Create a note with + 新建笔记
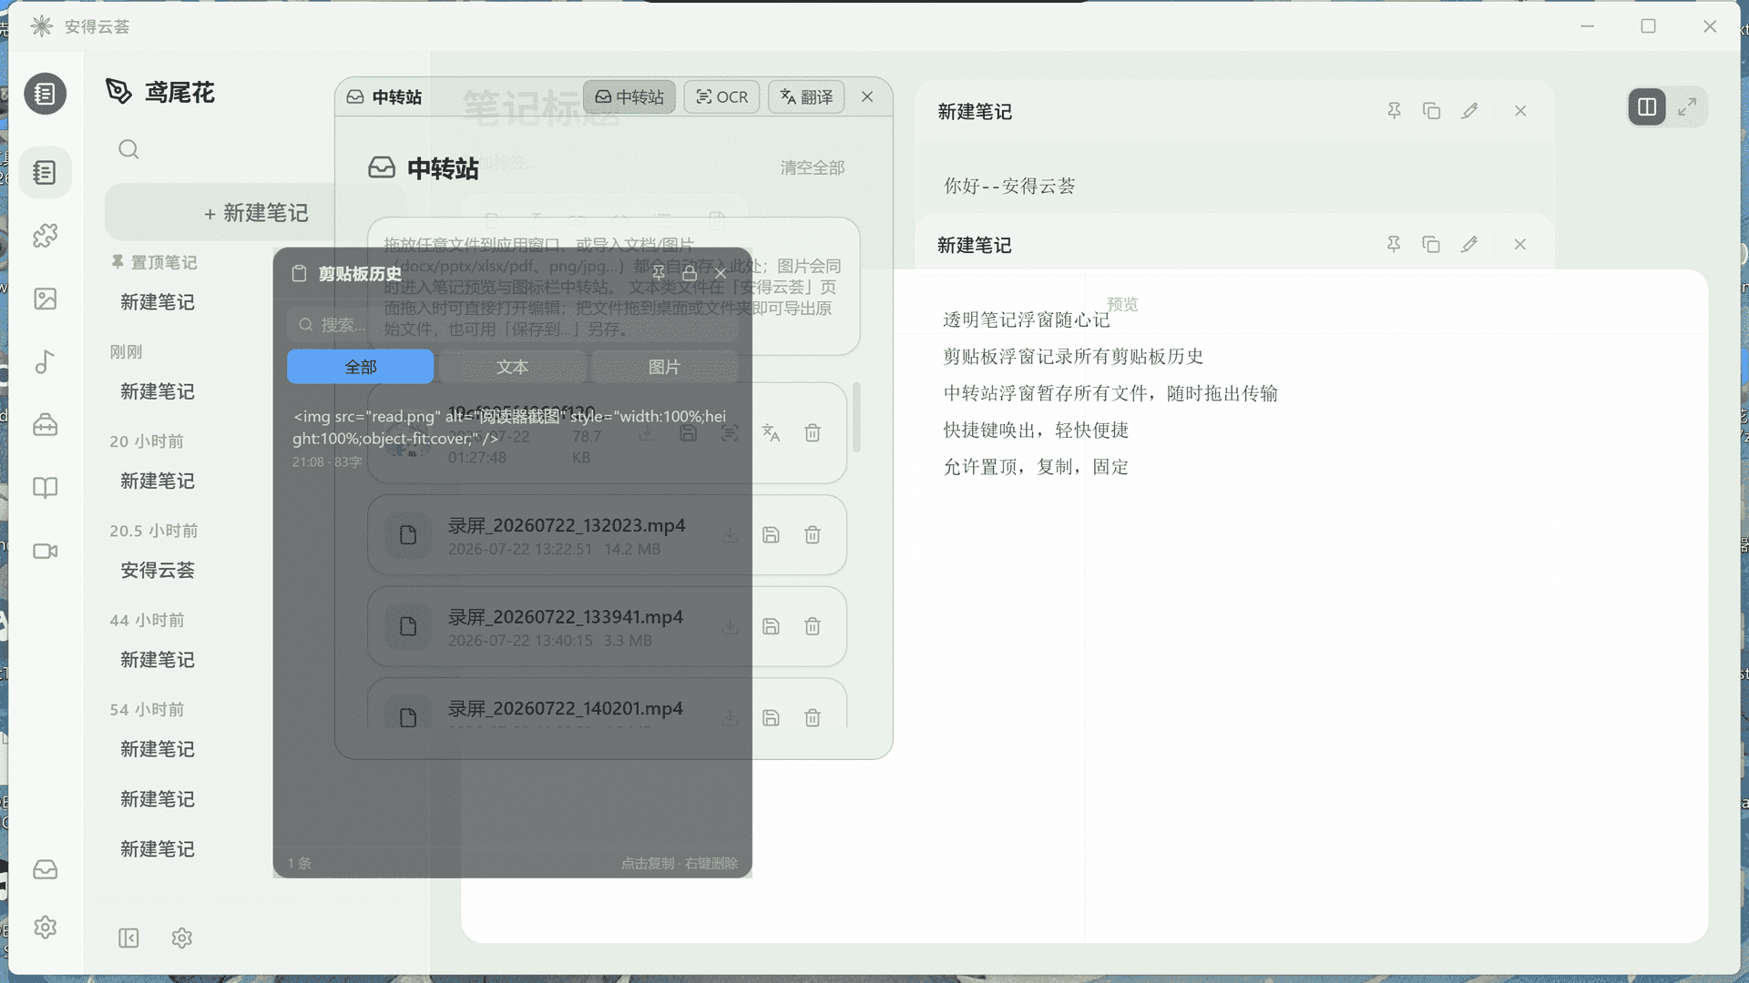1749x983 pixels. tap(255, 213)
